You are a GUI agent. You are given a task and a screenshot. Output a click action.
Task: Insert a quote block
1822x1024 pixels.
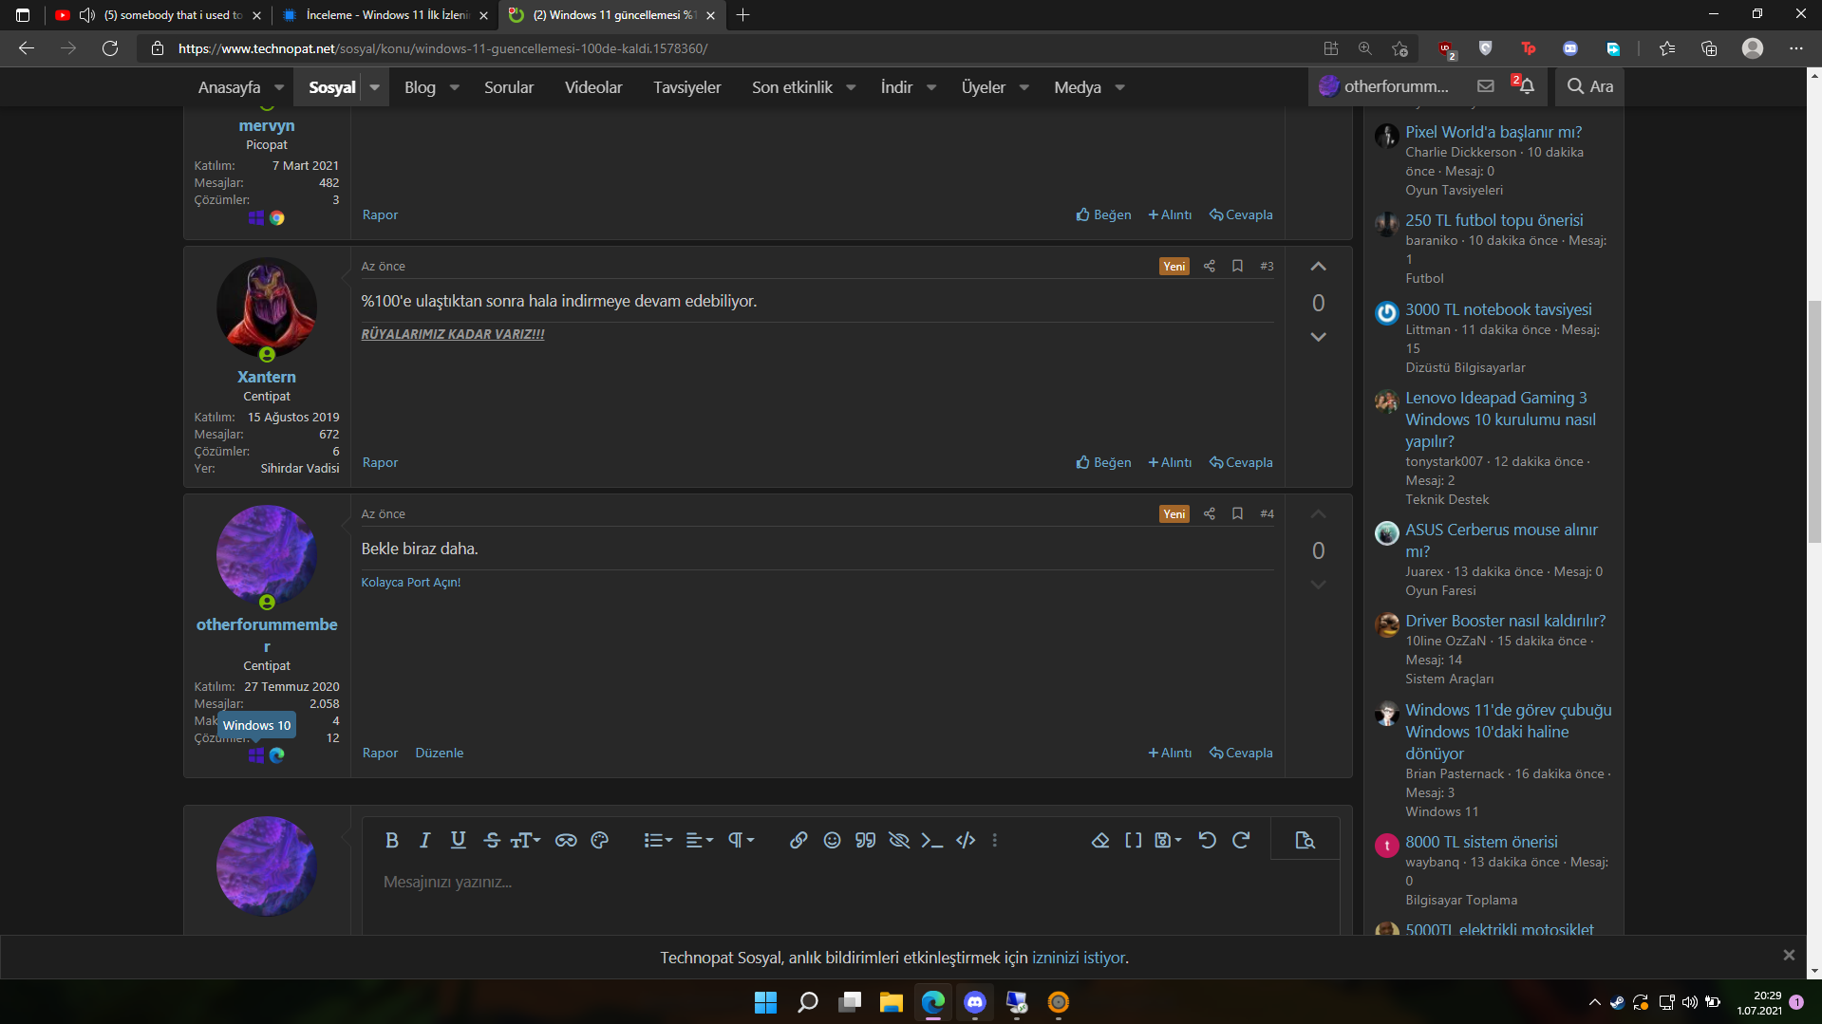pos(865,840)
